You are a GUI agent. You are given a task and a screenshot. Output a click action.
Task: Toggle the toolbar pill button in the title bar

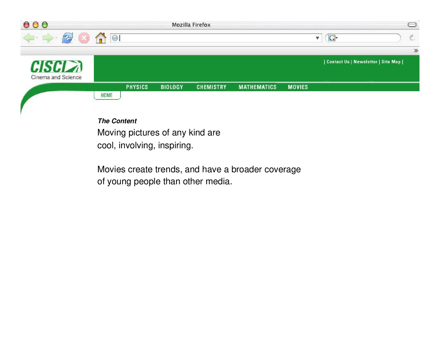point(412,25)
